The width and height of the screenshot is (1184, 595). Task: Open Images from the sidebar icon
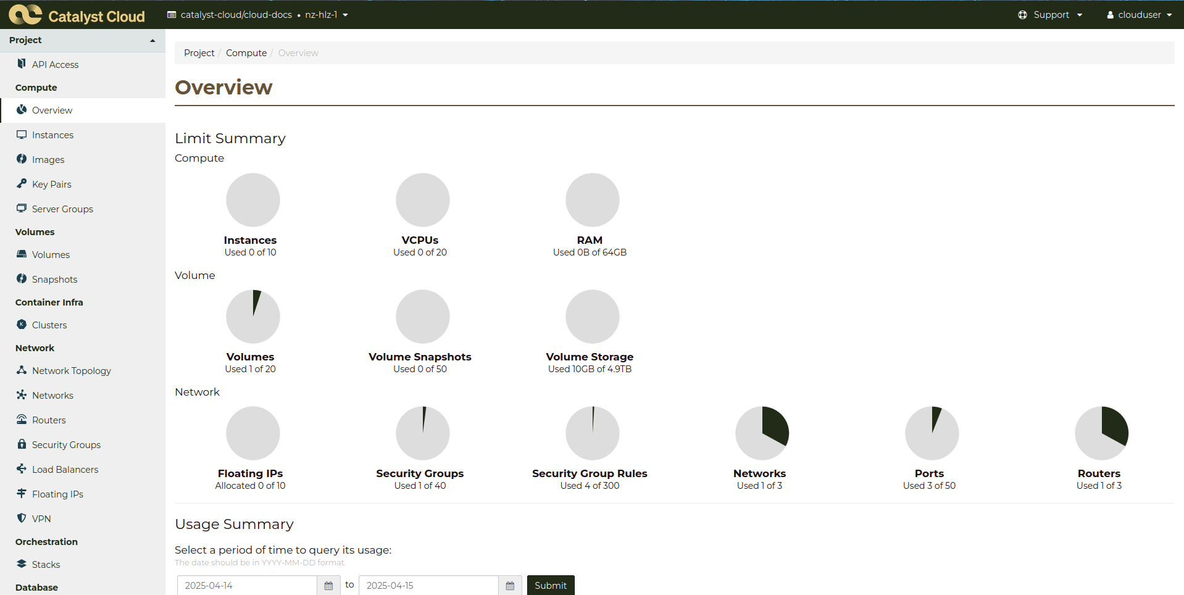click(x=22, y=159)
